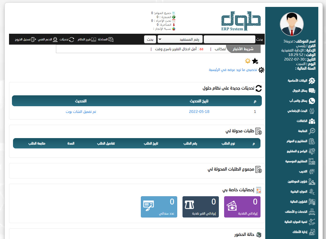This screenshot has width=326, height=239.
Task: Click the yellow settings gear icon
Action: [247, 61]
